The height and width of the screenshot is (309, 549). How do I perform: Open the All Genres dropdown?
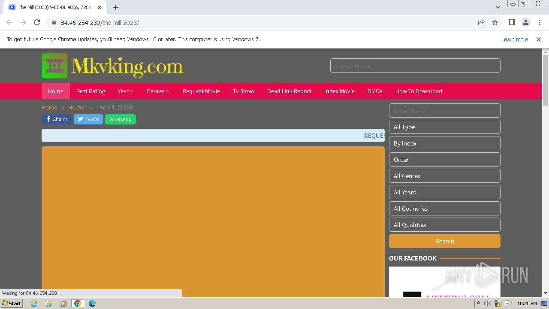[x=445, y=176]
